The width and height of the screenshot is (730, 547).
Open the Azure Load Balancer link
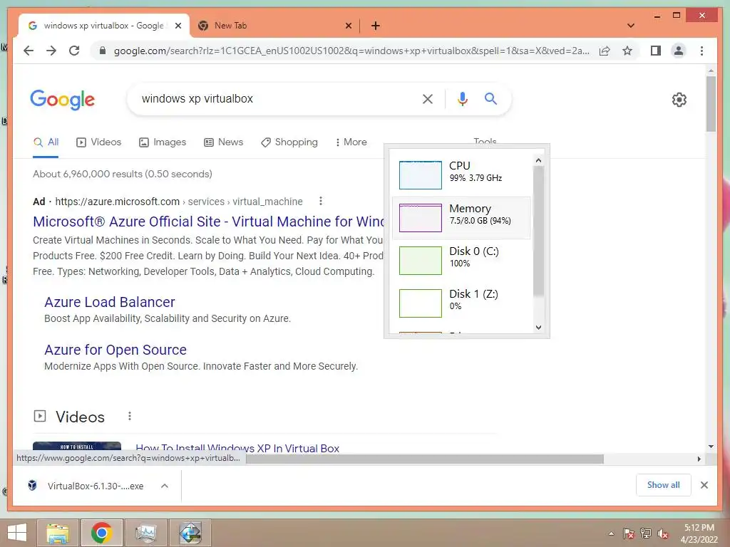tap(109, 302)
